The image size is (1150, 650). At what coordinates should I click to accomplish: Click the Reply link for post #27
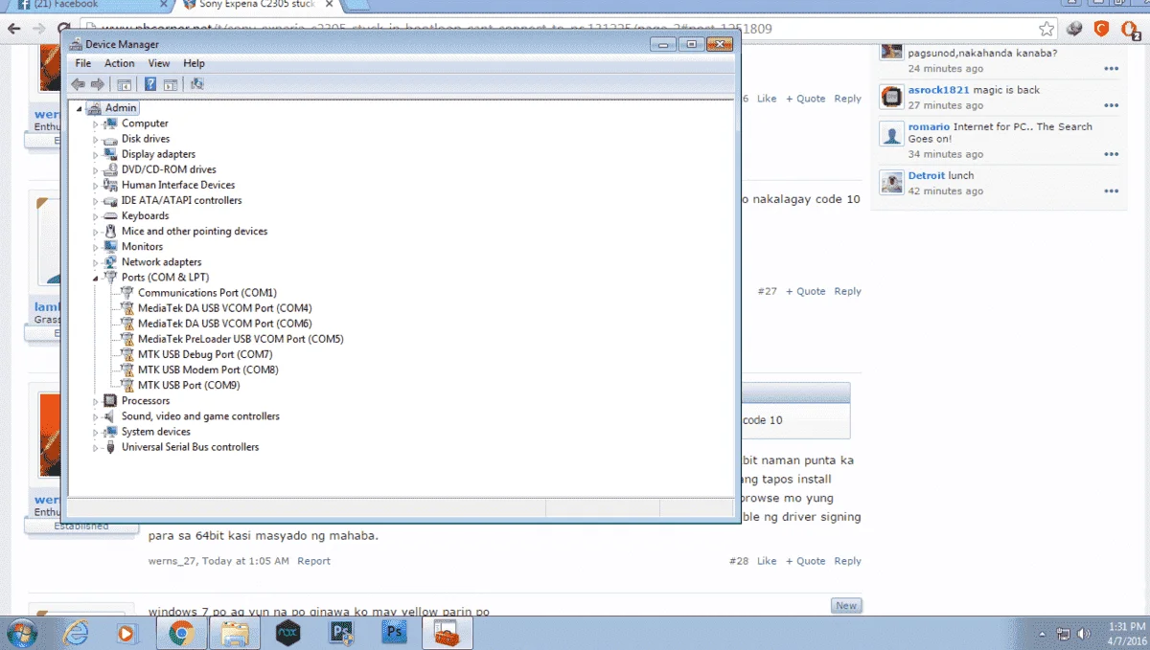point(847,291)
